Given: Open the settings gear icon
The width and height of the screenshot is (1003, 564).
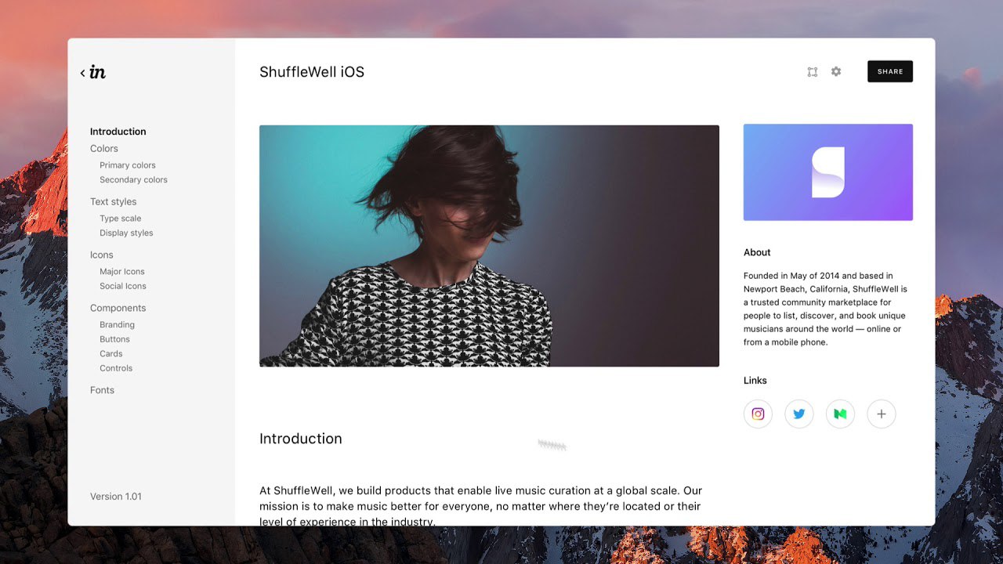Looking at the screenshot, I should pos(836,71).
